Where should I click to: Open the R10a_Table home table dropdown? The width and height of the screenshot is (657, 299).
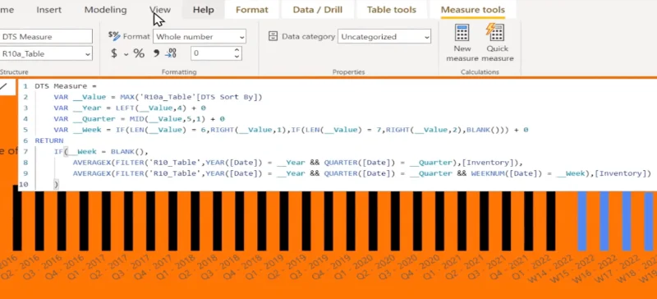46,53
